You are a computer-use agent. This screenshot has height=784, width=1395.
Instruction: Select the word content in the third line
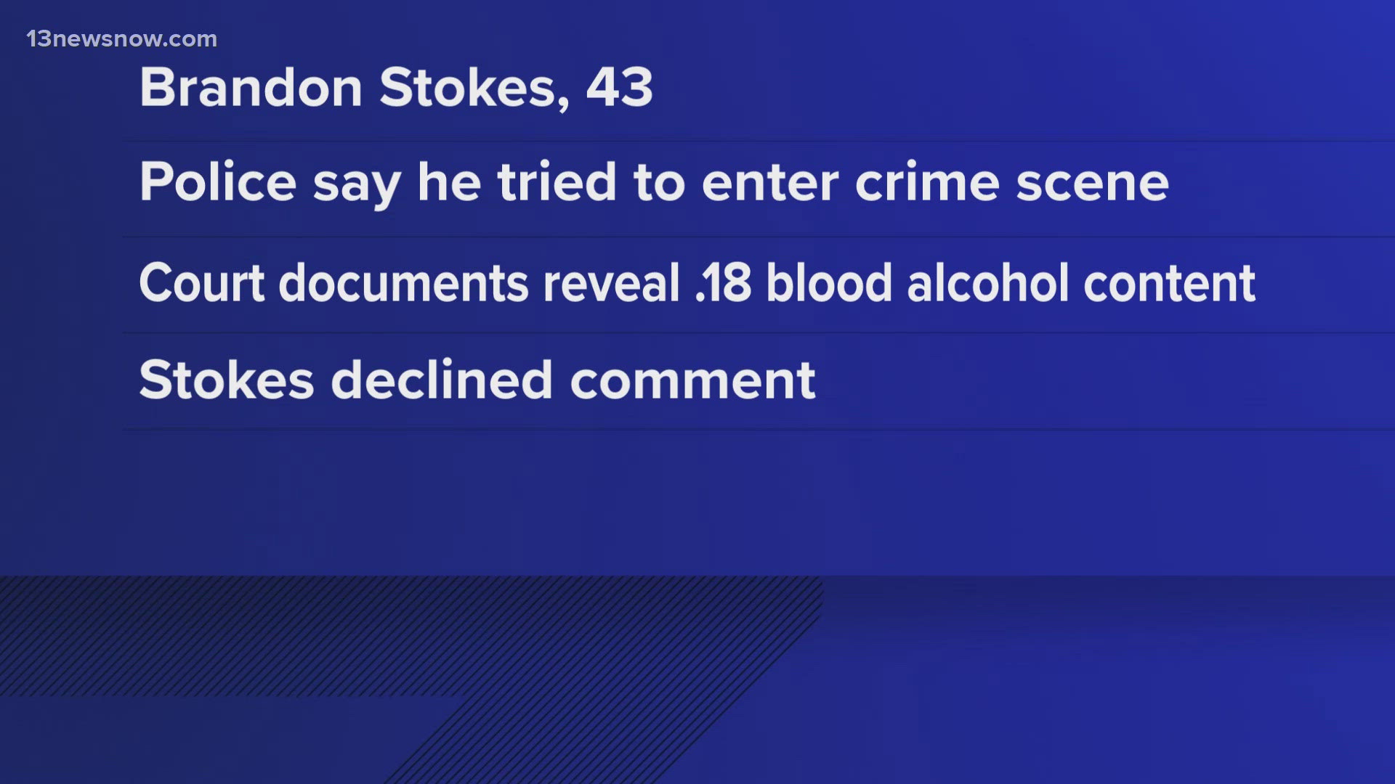1169,282
